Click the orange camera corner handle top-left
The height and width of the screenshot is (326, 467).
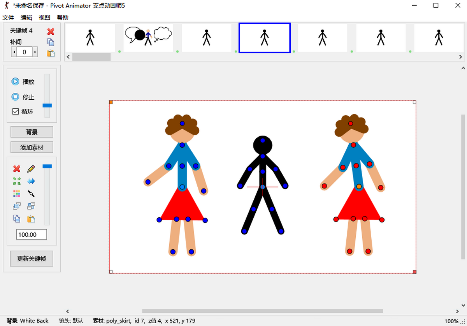(x=111, y=102)
